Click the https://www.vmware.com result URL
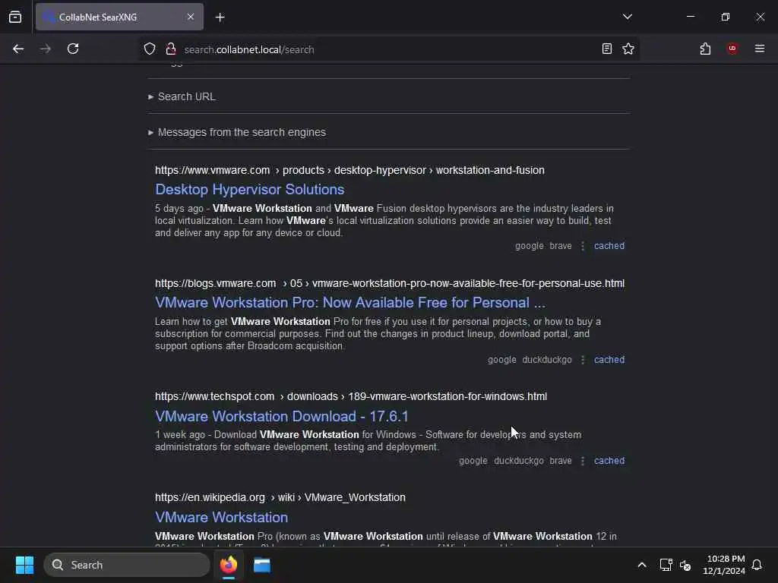The image size is (778, 583). click(x=349, y=170)
